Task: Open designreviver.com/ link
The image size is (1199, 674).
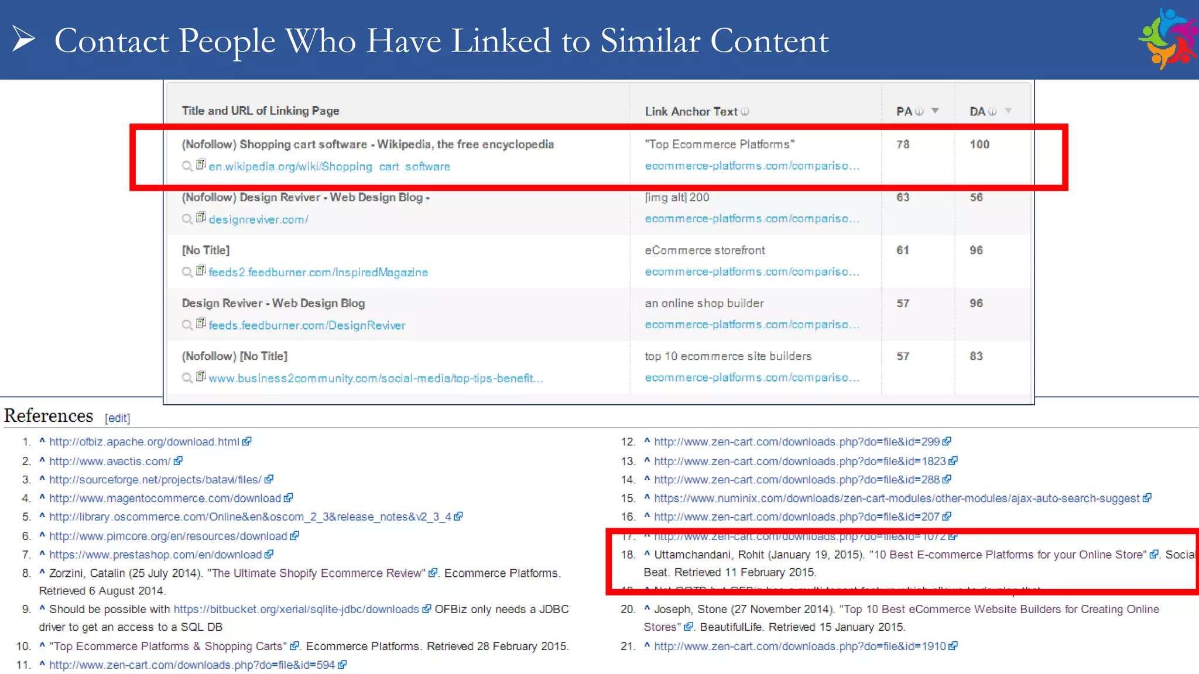Action: [x=258, y=220]
